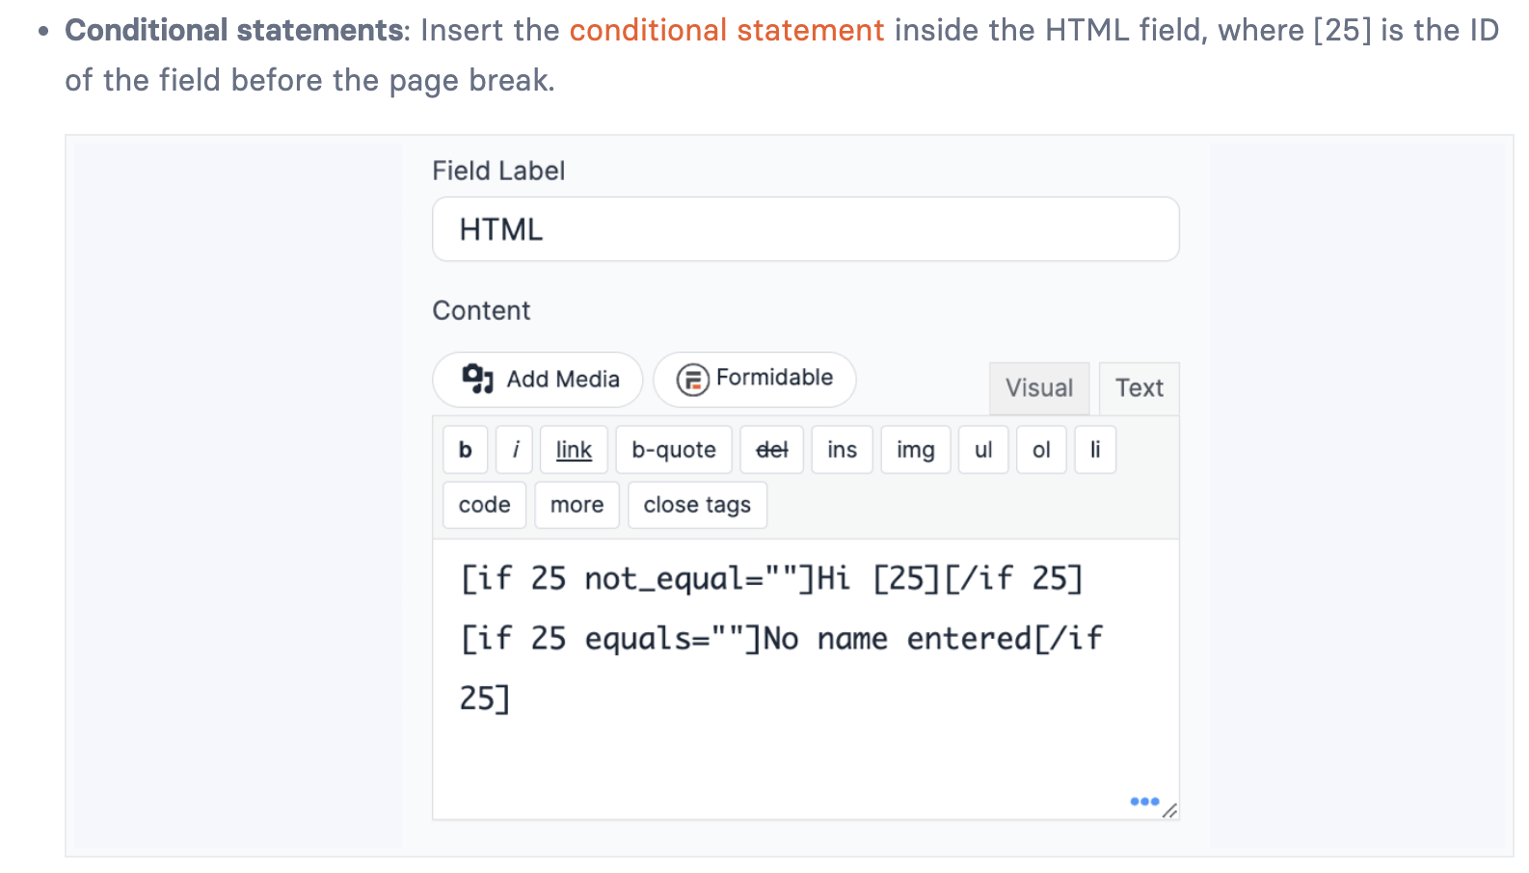Click the Add Media button

pos(538,380)
